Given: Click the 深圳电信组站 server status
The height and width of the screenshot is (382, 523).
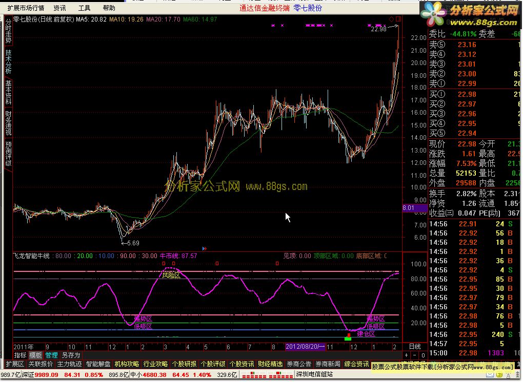Looking at the screenshot, I should (314, 375).
